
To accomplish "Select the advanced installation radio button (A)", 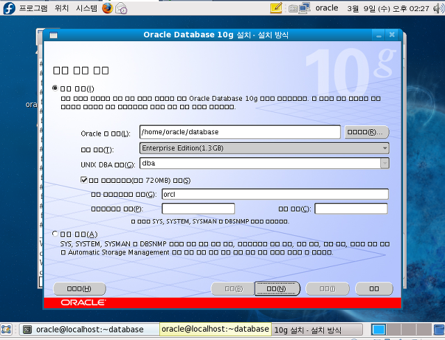I will [x=55, y=234].
